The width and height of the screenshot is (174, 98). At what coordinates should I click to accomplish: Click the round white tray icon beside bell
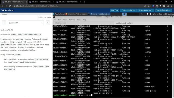(147, 14)
